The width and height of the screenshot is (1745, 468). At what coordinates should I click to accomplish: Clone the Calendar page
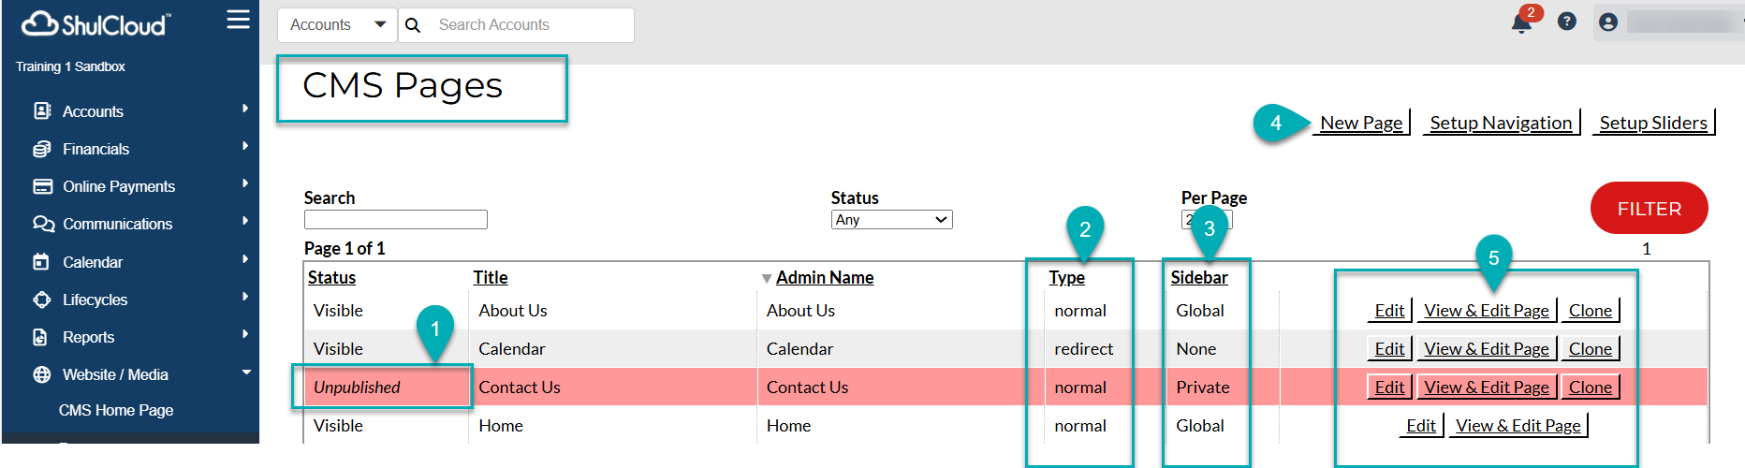(1591, 349)
